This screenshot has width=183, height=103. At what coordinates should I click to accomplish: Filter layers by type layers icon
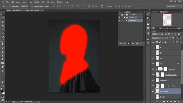172,34
